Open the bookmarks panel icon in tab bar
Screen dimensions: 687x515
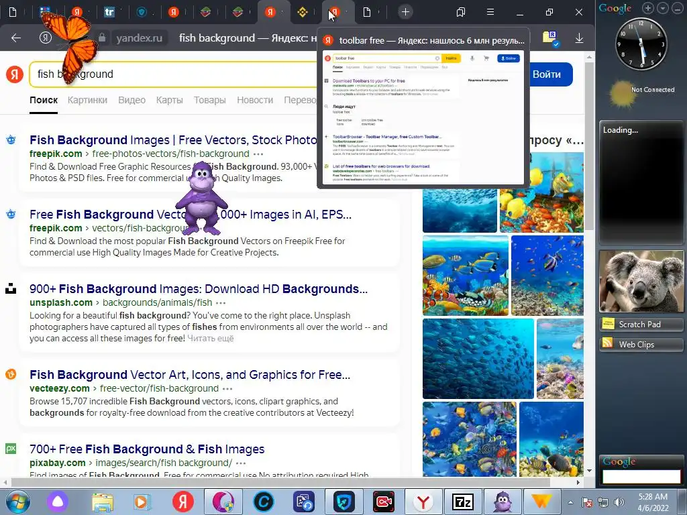[460, 12]
